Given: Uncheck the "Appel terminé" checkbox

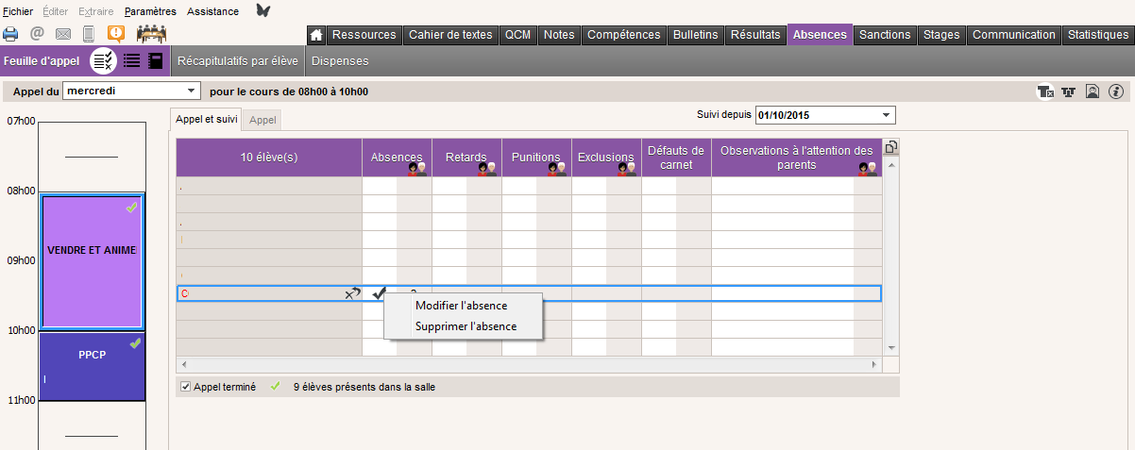Looking at the screenshot, I should point(186,387).
